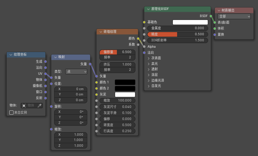Screen dimensions: 258x156
Task: Click the IOR折射率 value field
Action: click(x=177, y=40)
